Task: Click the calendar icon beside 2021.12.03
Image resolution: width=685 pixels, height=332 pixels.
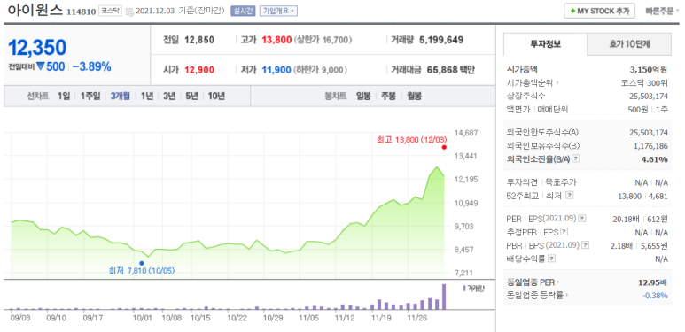Action: pyautogui.click(x=128, y=12)
